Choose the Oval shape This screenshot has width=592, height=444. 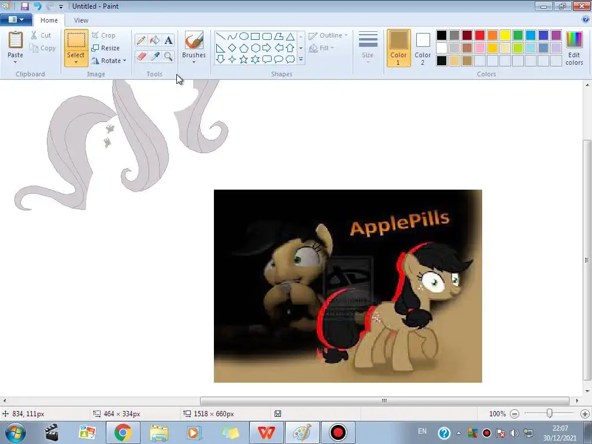pyautogui.click(x=244, y=36)
